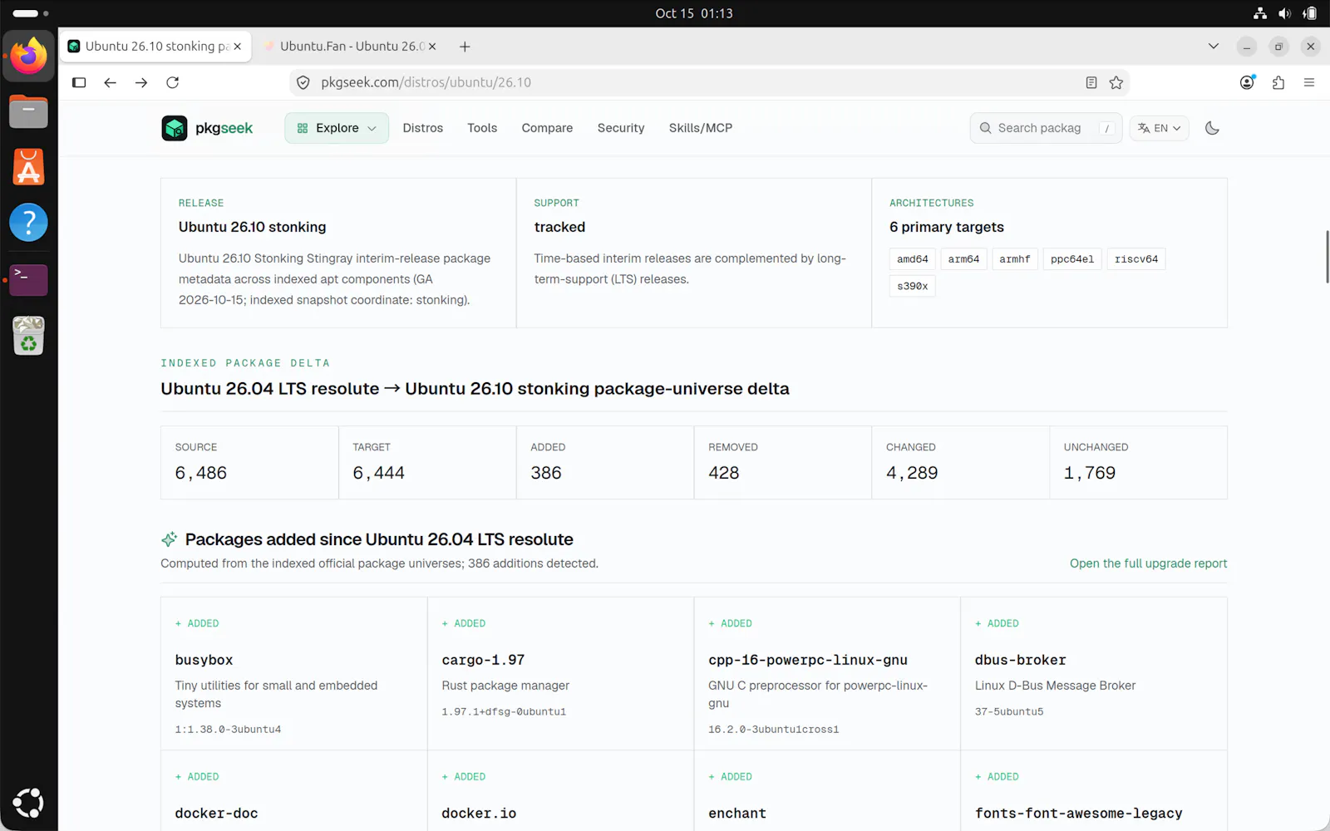Open the dbus-broker package card

pos(1094,674)
